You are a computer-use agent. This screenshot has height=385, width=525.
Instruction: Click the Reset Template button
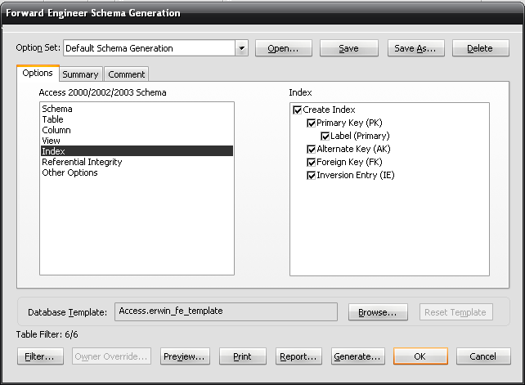455,312
